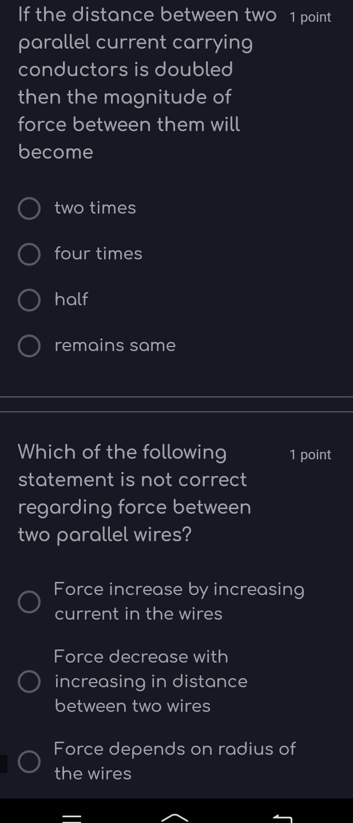The image size is (353, 823).
Task: Select "Force depends on radius" option
Action: click(29, 762)
